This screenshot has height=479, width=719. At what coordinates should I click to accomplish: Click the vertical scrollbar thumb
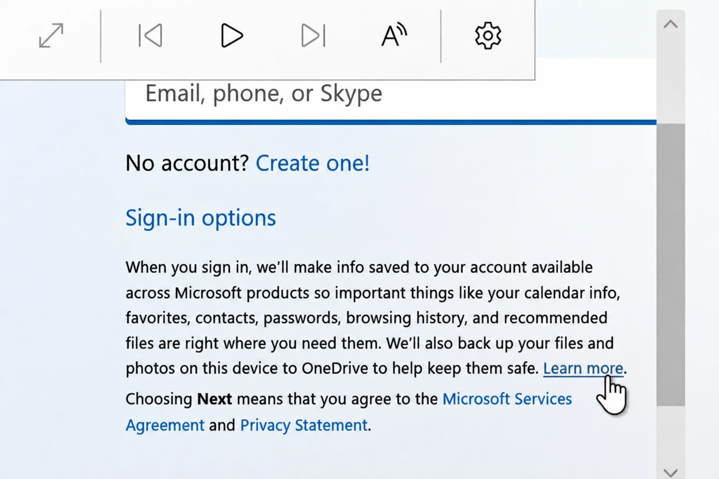click(x=671, y=264)
